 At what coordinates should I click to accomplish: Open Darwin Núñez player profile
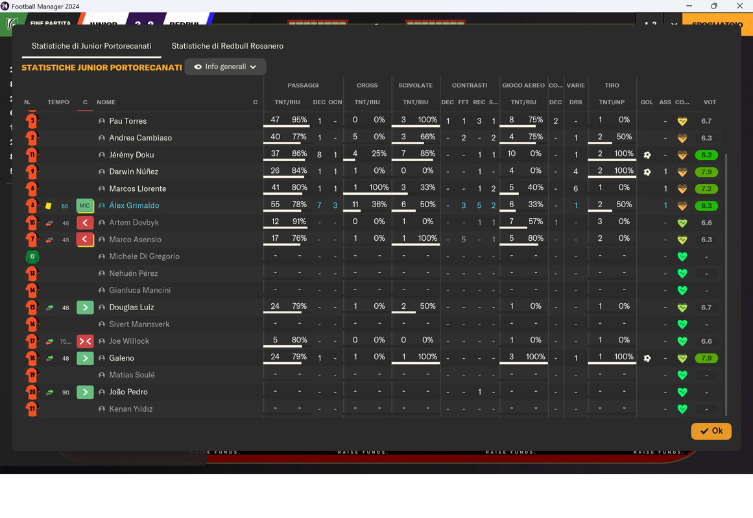click(x=134, y=172)
